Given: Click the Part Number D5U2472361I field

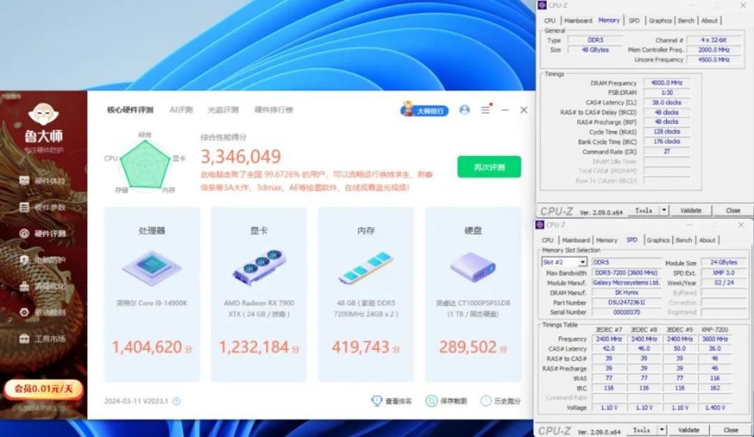Looking at the screenshot, I should (627, 303).
